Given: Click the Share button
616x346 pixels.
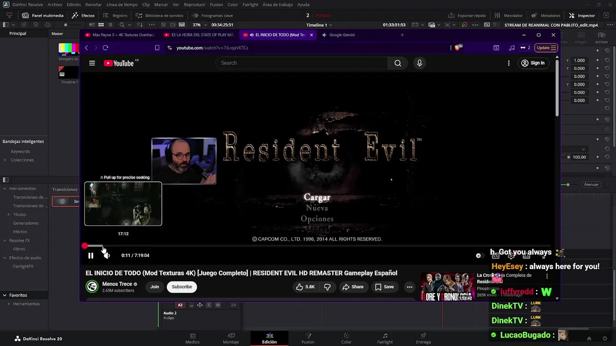Looking at the screenshot, I should [x=353, y=287].
